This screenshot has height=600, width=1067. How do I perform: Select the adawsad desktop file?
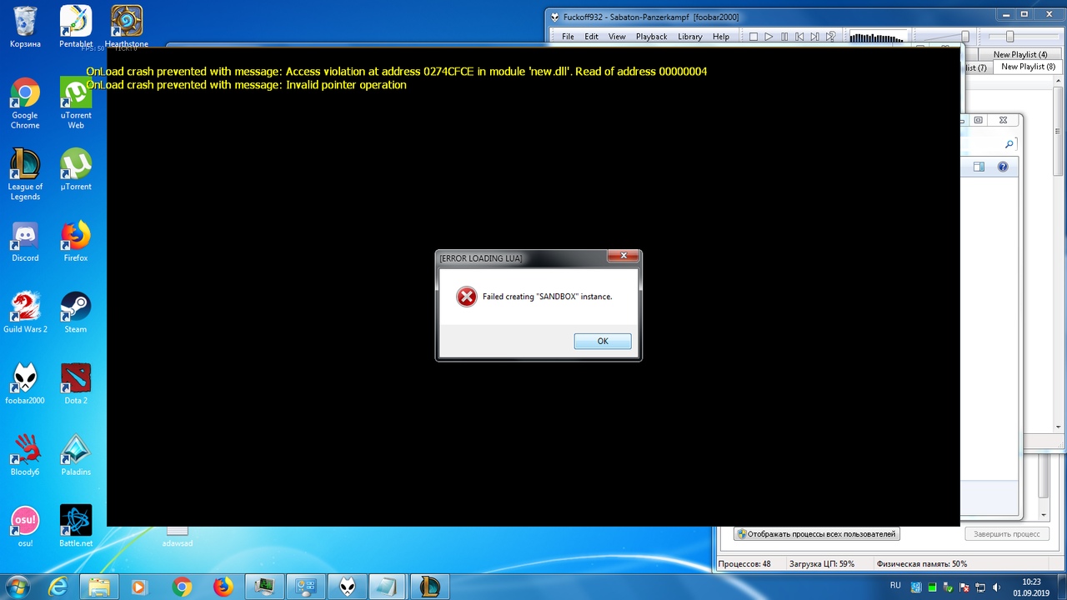click(178, 537)
